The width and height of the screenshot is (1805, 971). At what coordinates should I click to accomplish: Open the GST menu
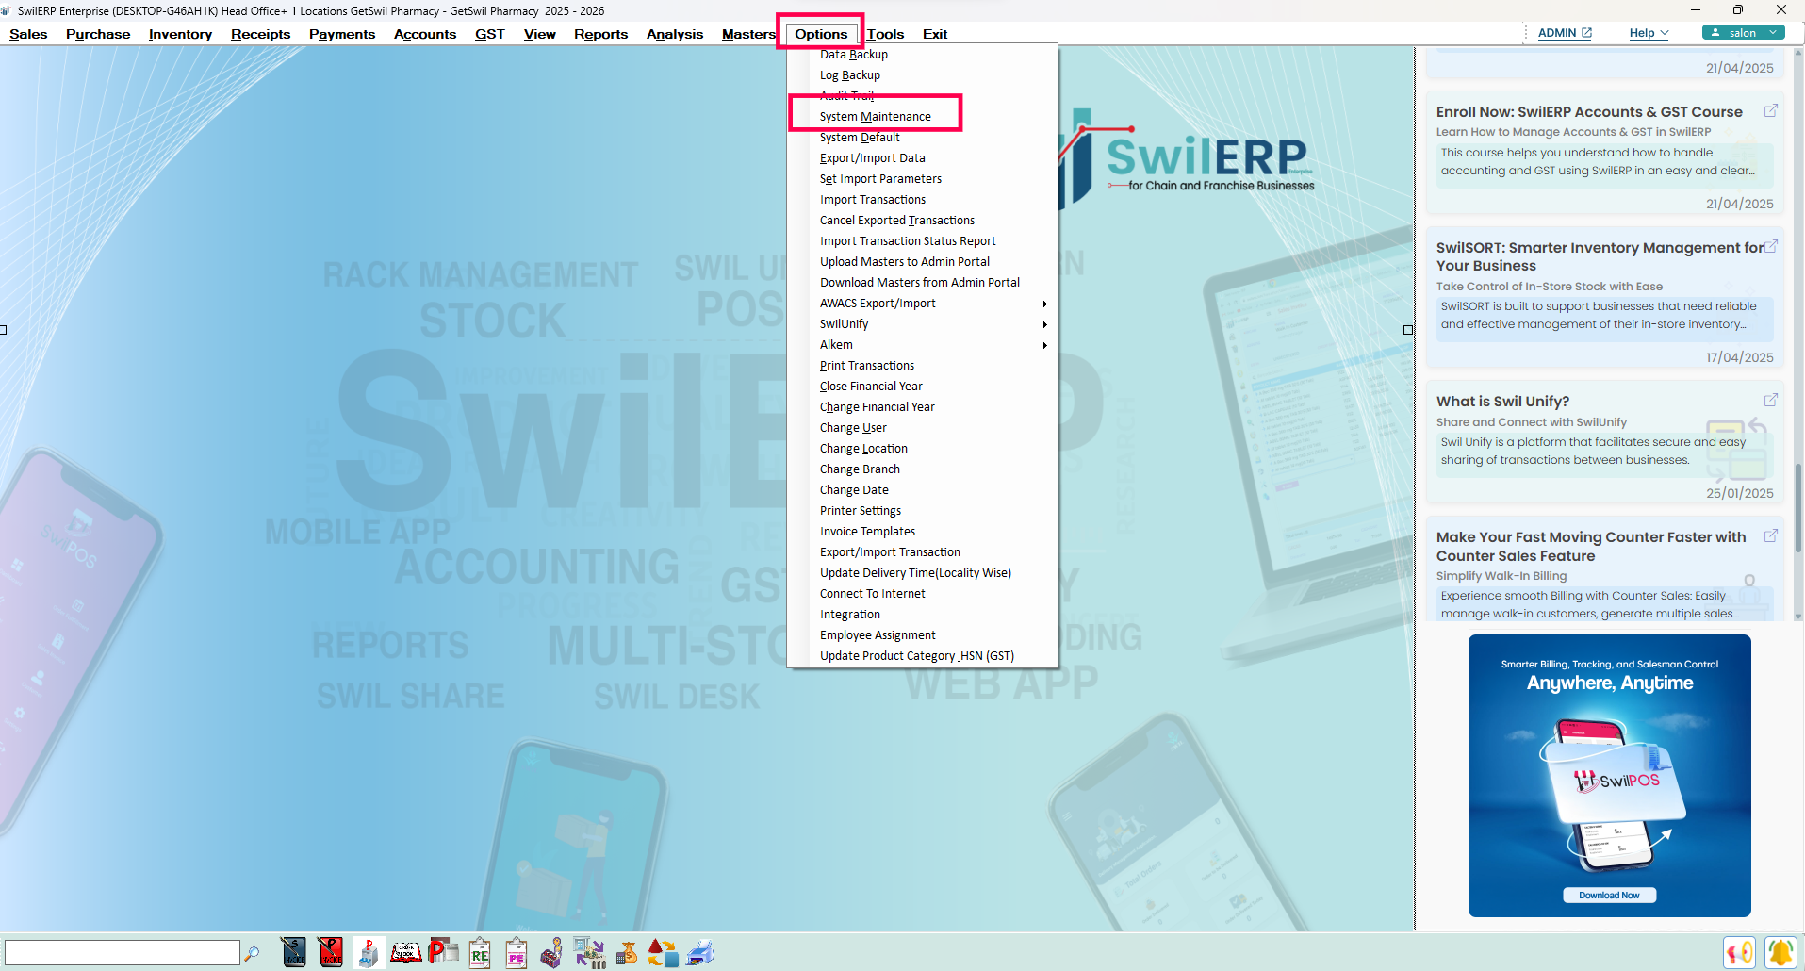490,34
